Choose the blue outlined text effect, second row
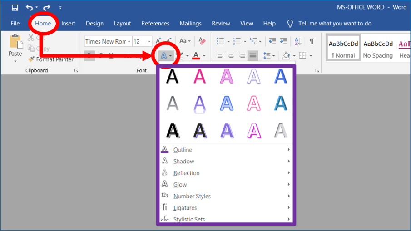The width and height of the screenshot is (411, 231). (227, 104)
